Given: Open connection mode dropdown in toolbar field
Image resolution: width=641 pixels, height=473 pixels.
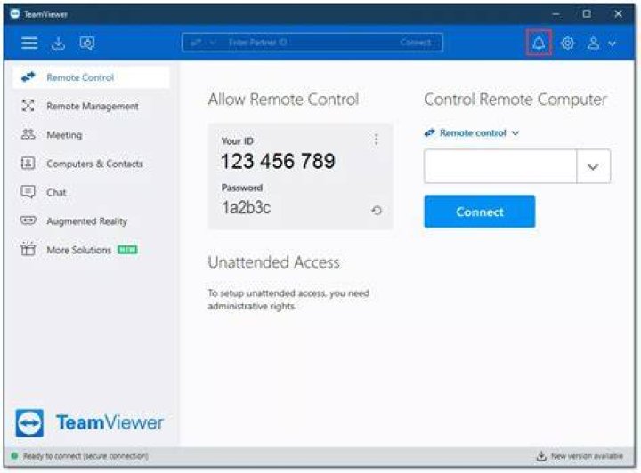Looking at the screenshot, I should (203, 43).
